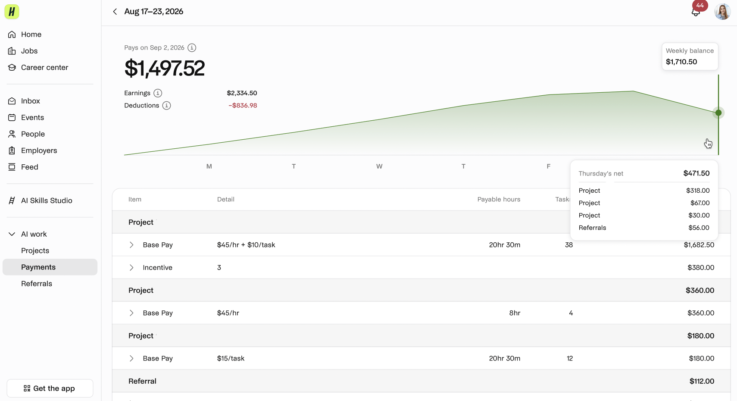Click the info icon beside Pays on Sep 2
The width and height of the screenshot is (737, 401).
pyautogui.click(x=192, y=48)
